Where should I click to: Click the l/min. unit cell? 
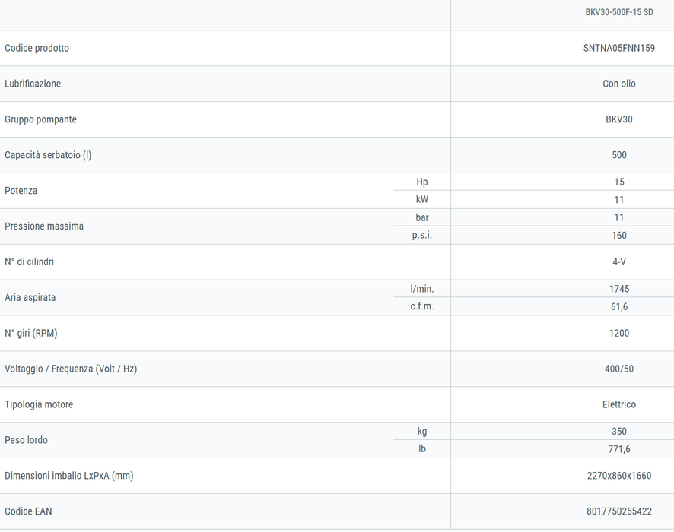click(422, 289)
